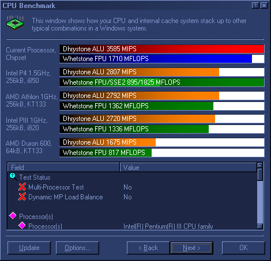Open the Options... dialog
Screen dimensions: 271x261
[77, 248]
